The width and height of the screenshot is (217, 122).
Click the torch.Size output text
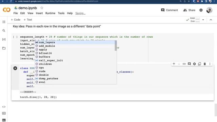coord(38,97)
